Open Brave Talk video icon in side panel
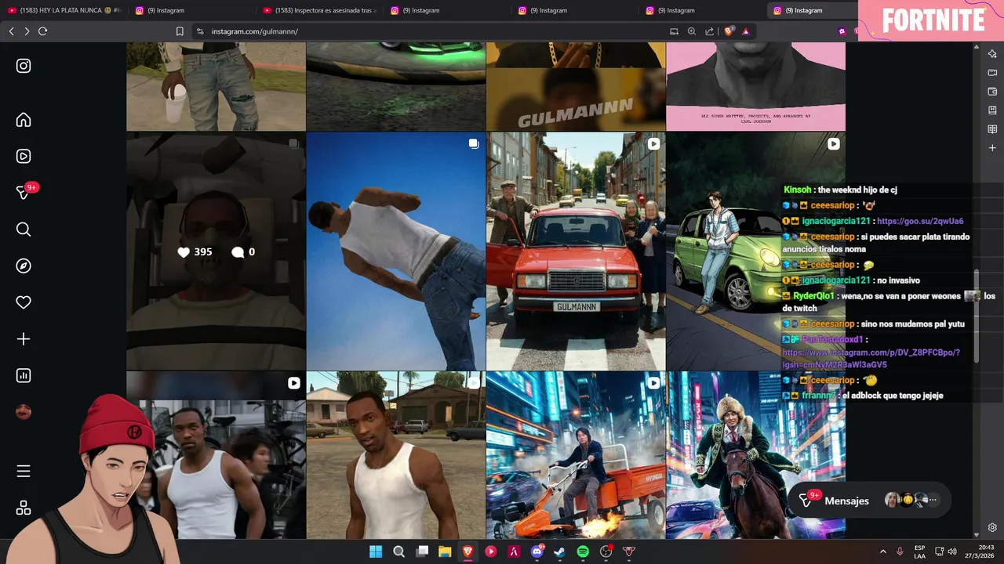This screenshot has width=1004, height=564. pos(992,72)
